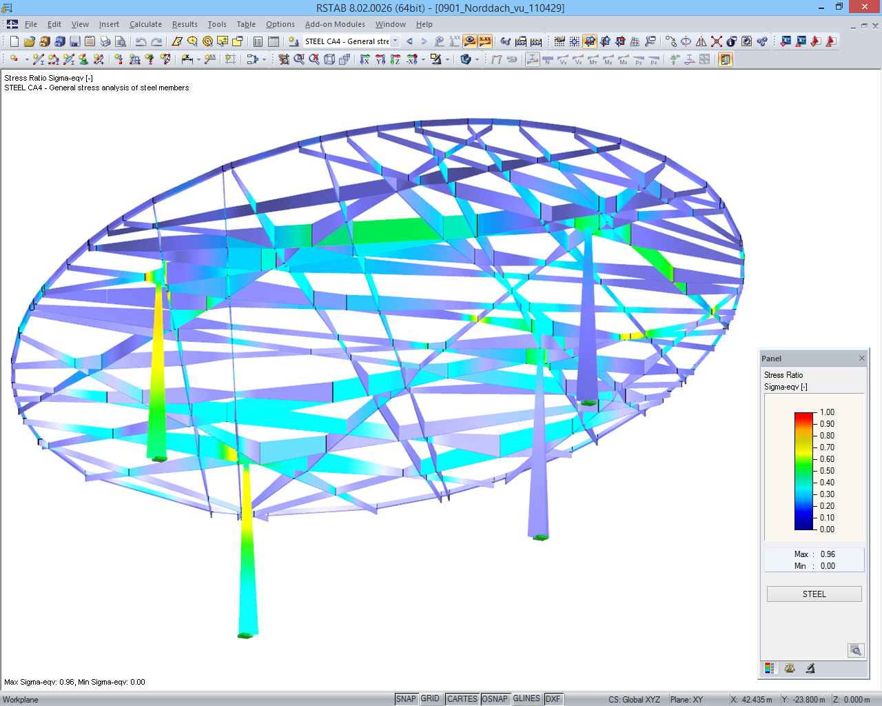
Task: Open the Calculate menu
Action: point(145,24)
